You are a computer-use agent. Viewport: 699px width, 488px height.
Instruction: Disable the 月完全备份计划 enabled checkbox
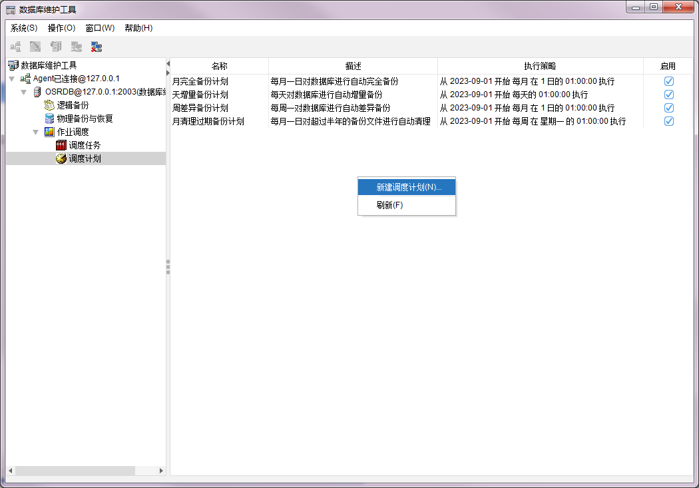point(669,81)
